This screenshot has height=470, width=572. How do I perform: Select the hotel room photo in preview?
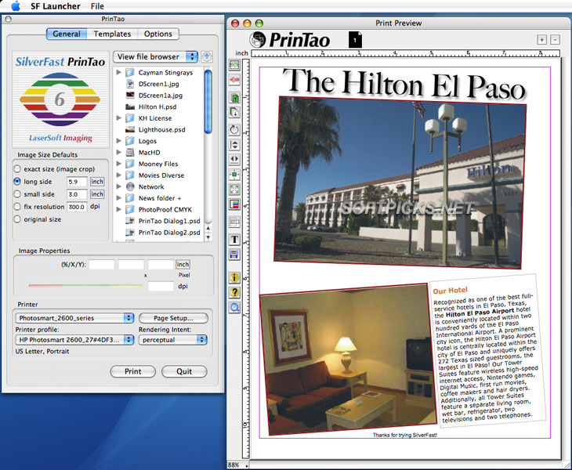pyautogui.click(x=349, y=360)
